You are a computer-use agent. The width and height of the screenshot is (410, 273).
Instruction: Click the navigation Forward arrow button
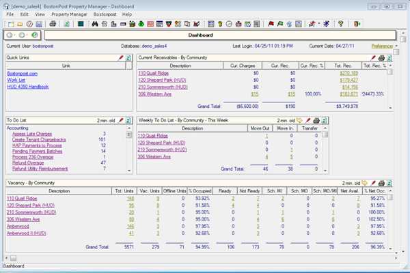click(22, 35)
